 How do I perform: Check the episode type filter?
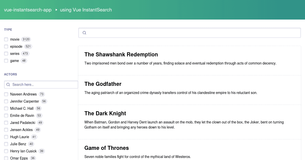pos(6,46)
